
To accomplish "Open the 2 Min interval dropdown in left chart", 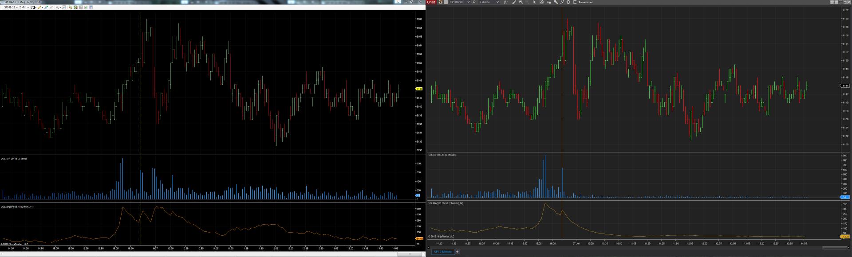I will [x=24, y=8].
